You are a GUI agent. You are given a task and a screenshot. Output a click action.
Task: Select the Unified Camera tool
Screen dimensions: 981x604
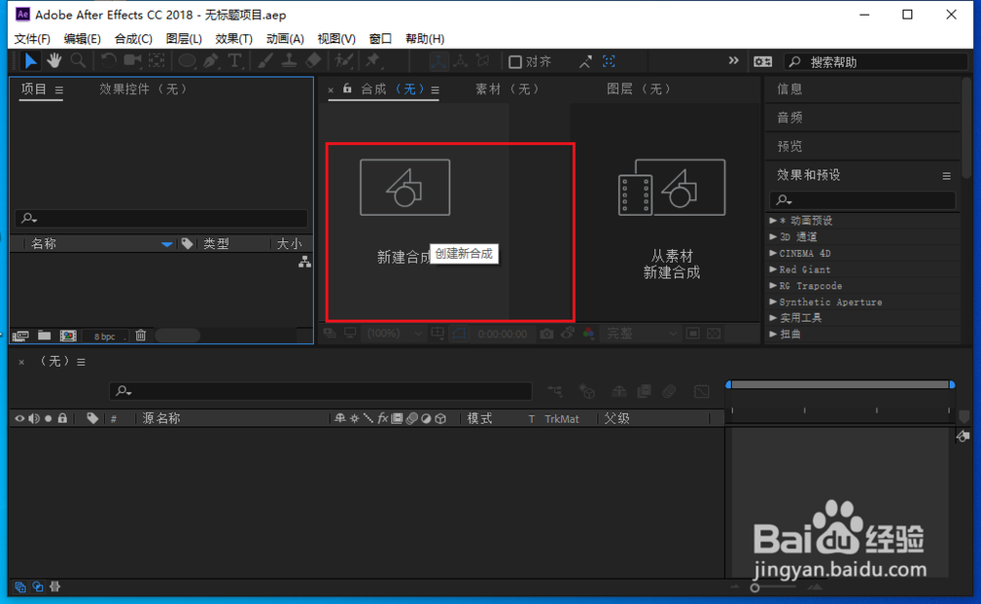pyautogui.click(x=132, y=61)
